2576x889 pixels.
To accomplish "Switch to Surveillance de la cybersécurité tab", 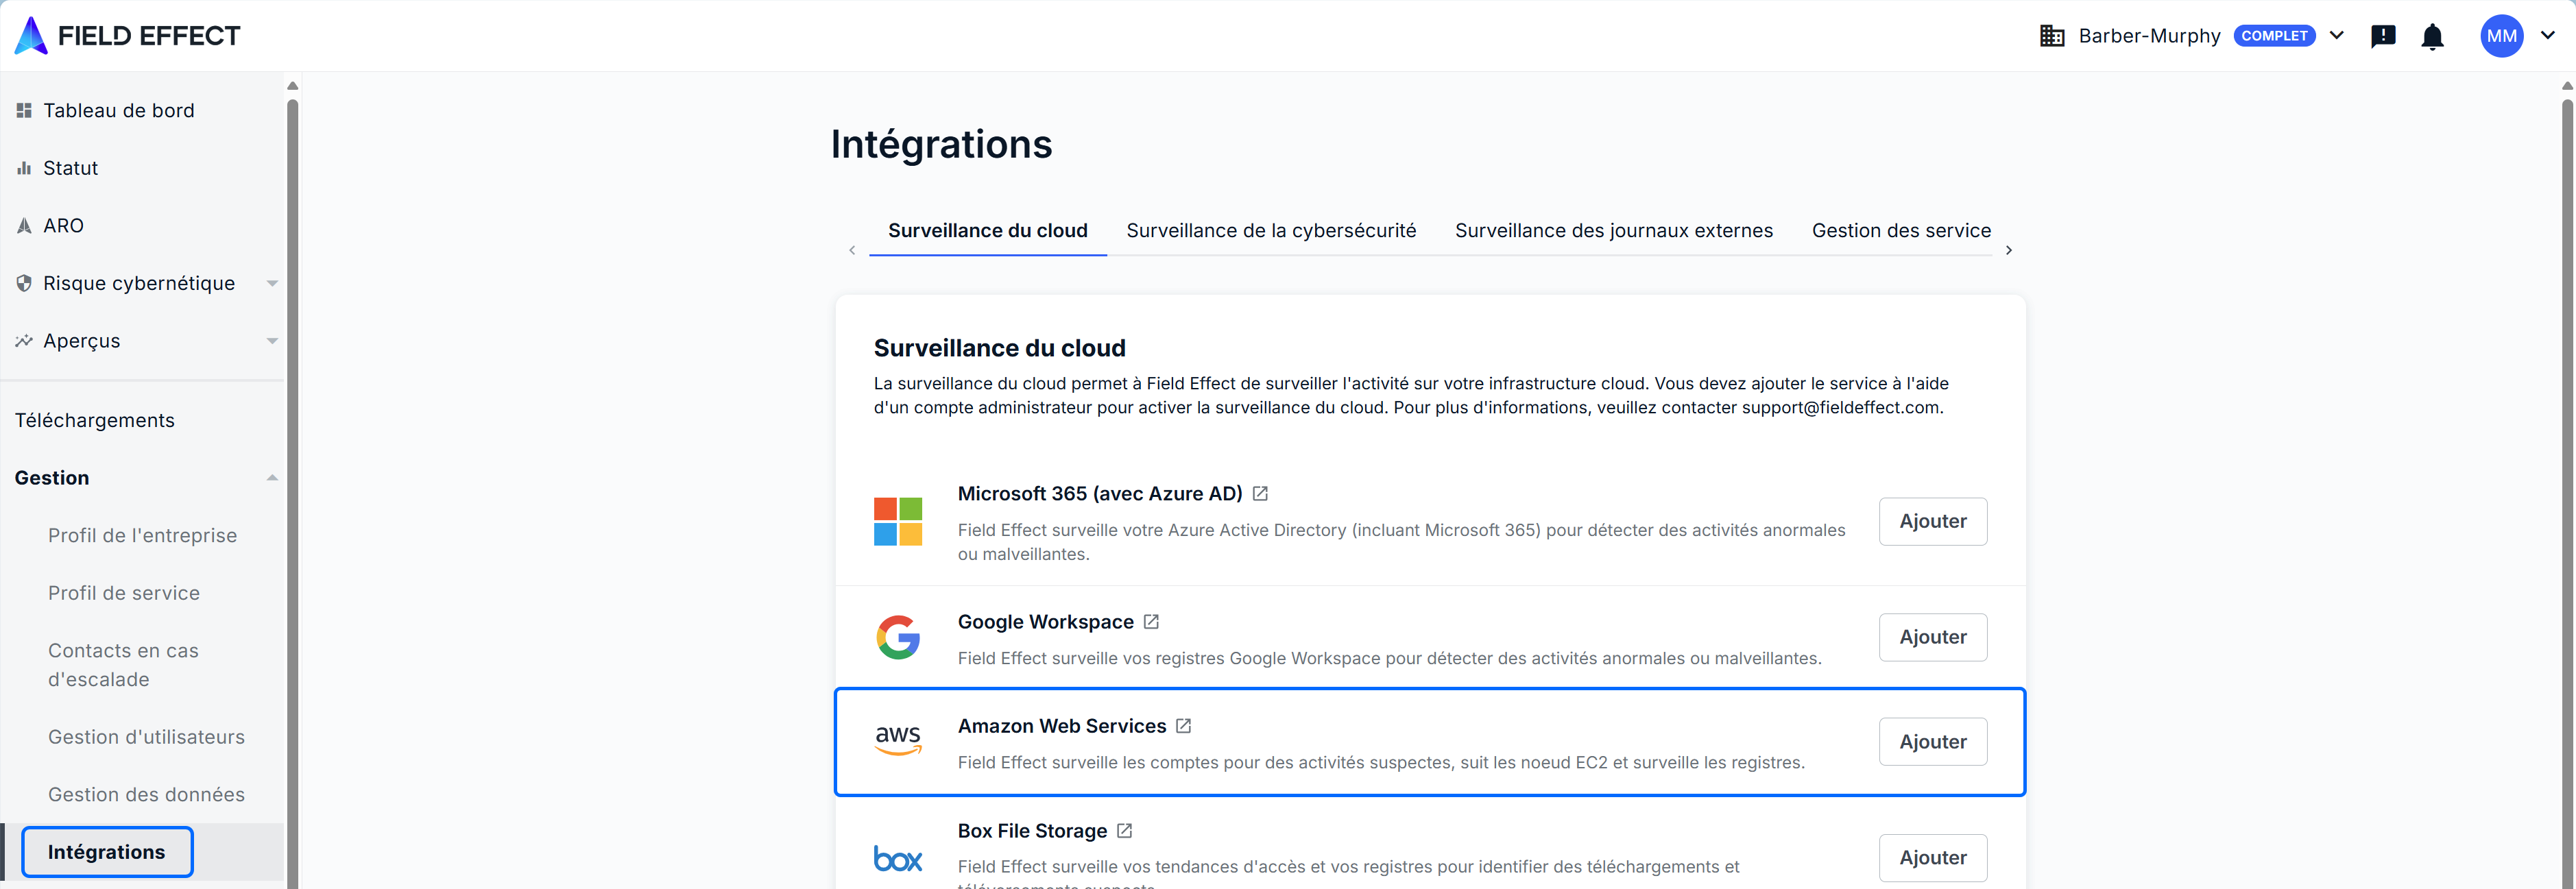I will coord(1270,231).
